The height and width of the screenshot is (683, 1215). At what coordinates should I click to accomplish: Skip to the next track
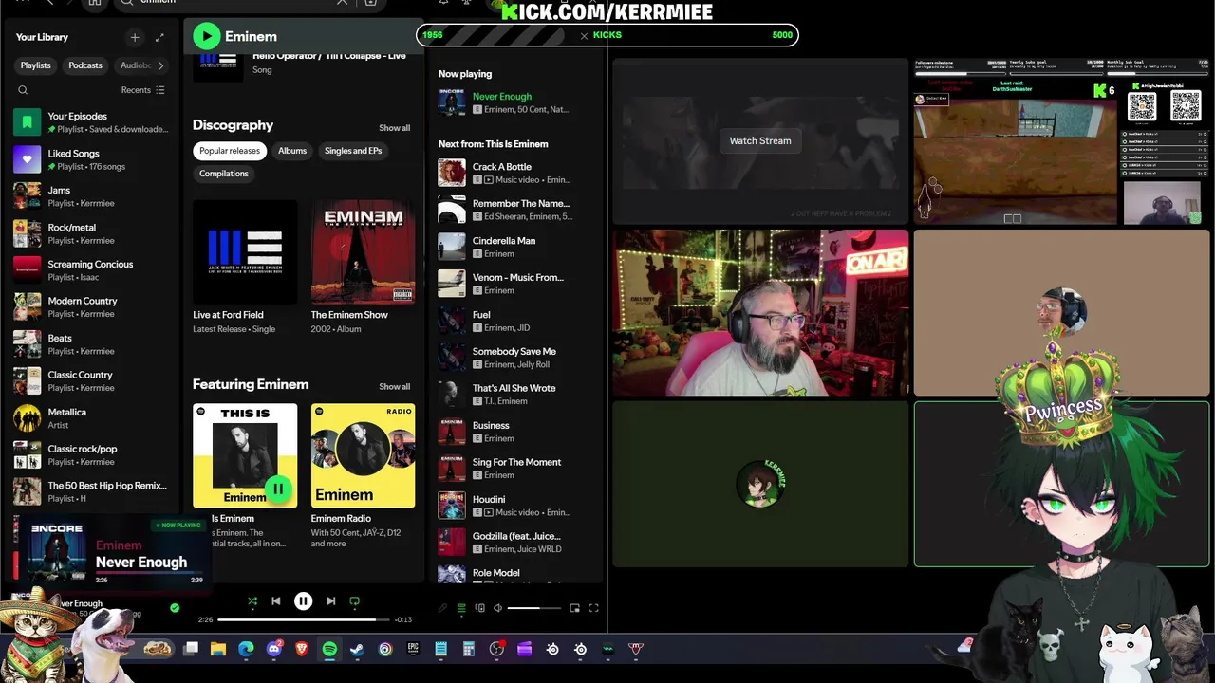point(330,600)
